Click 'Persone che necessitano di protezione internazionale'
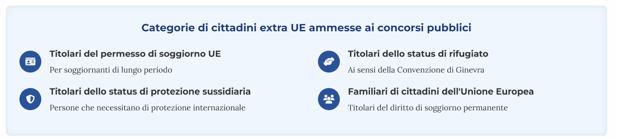The height and width of the screenshot is (139, 617). [148, 108]
